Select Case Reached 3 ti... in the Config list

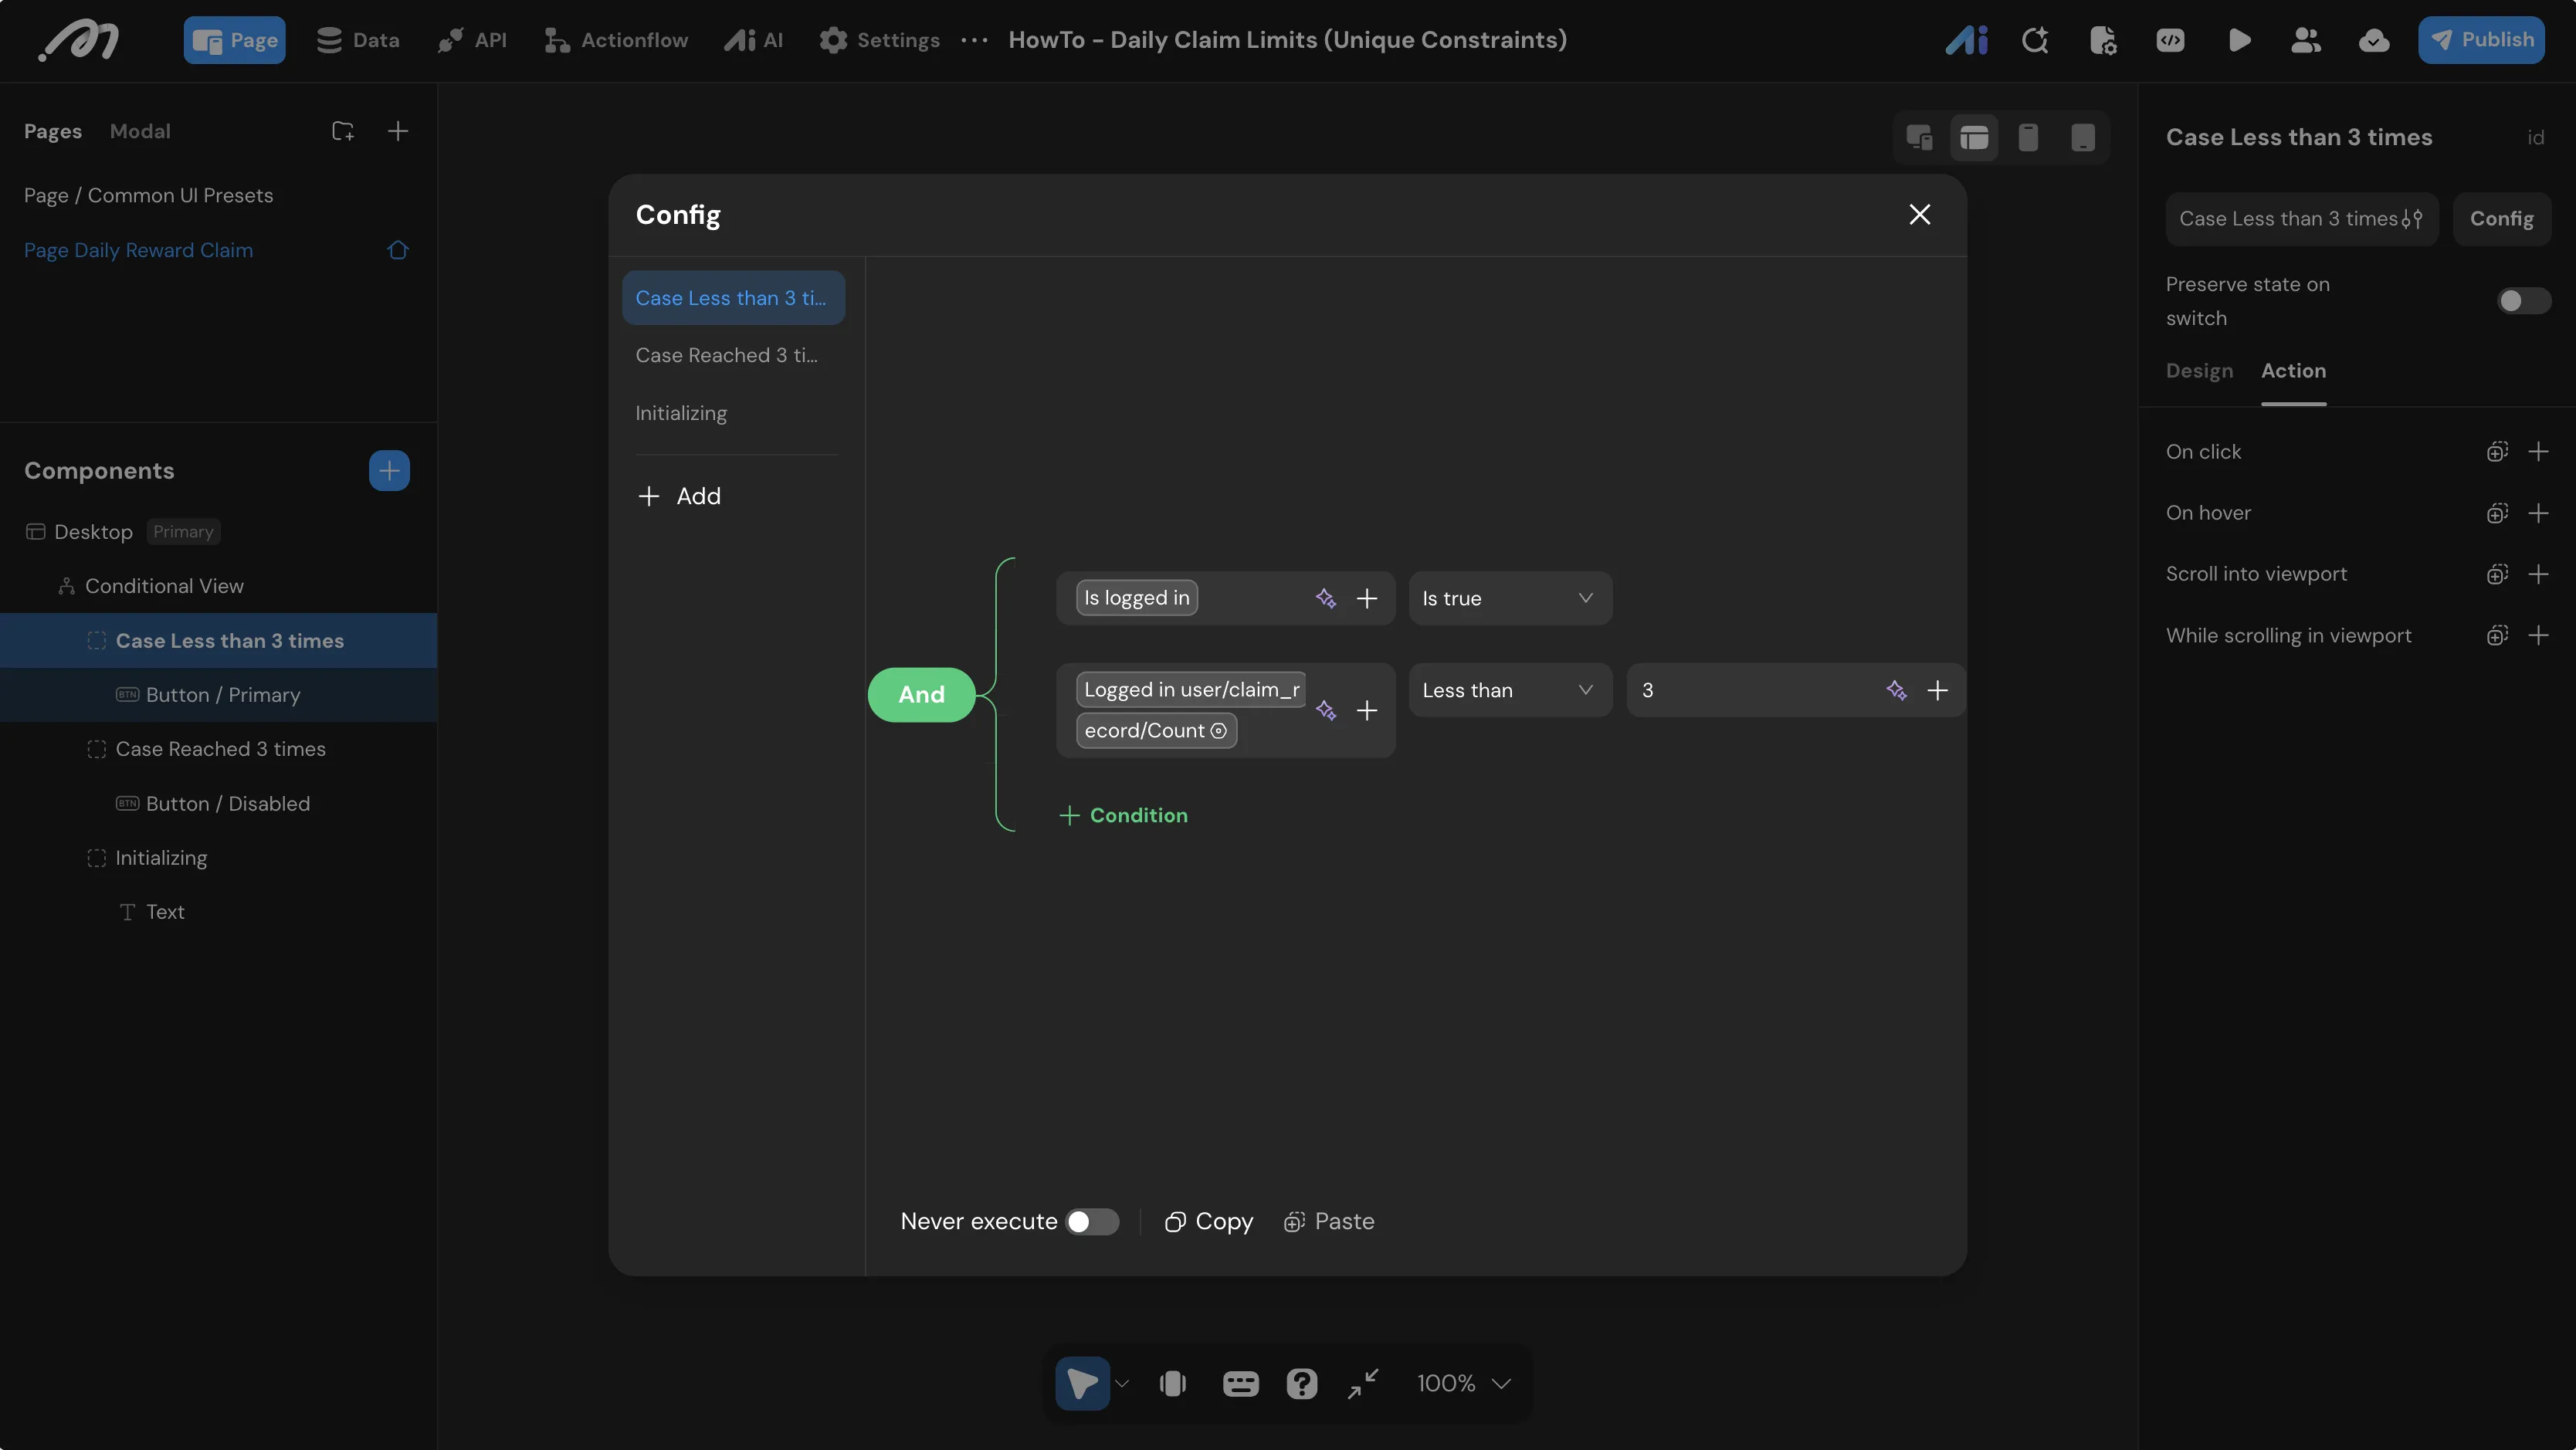pos(733,355)
